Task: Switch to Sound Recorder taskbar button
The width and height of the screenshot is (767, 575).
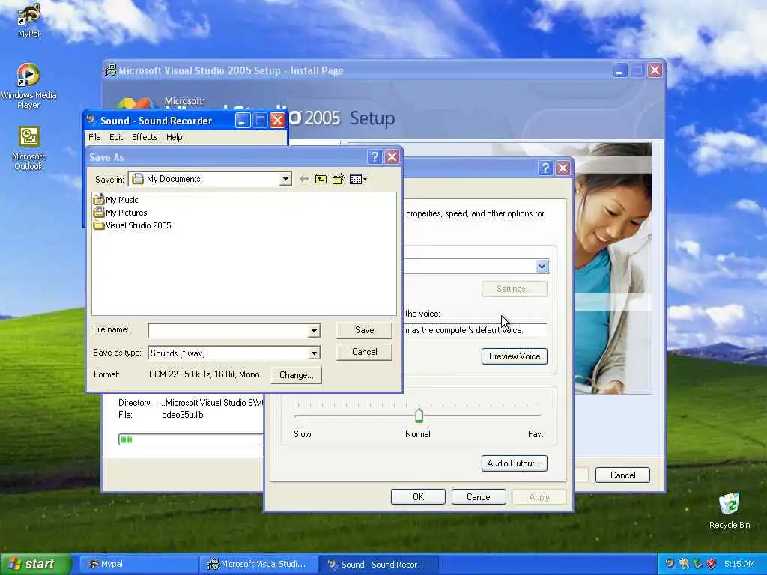Action: pyautogui.click(x=378, y=565)
